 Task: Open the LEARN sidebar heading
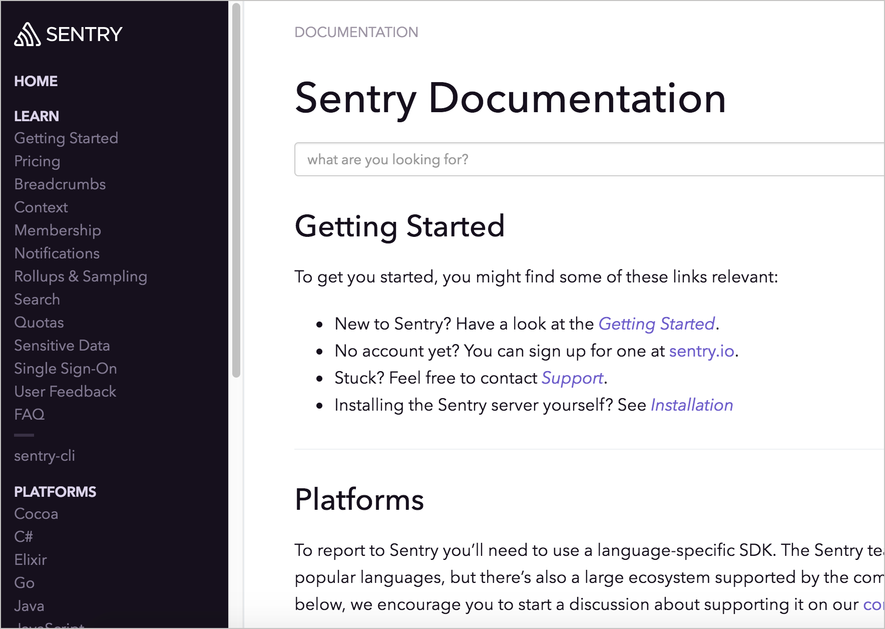37,116
